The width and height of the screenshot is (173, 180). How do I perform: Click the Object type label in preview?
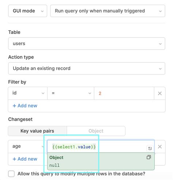click(56, 157)
